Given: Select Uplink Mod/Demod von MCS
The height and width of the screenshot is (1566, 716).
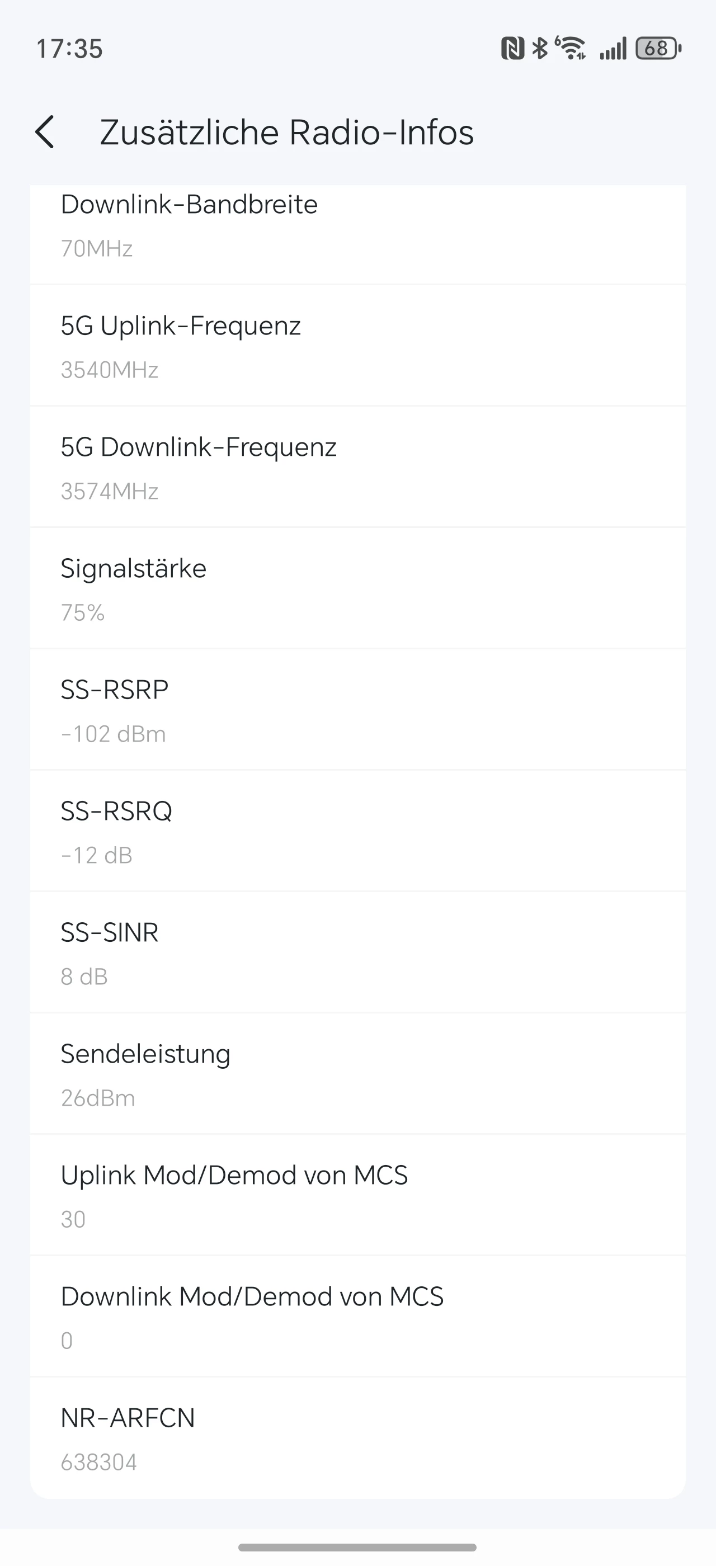Looking at the screenshot, I should (x=357, y=1196).
